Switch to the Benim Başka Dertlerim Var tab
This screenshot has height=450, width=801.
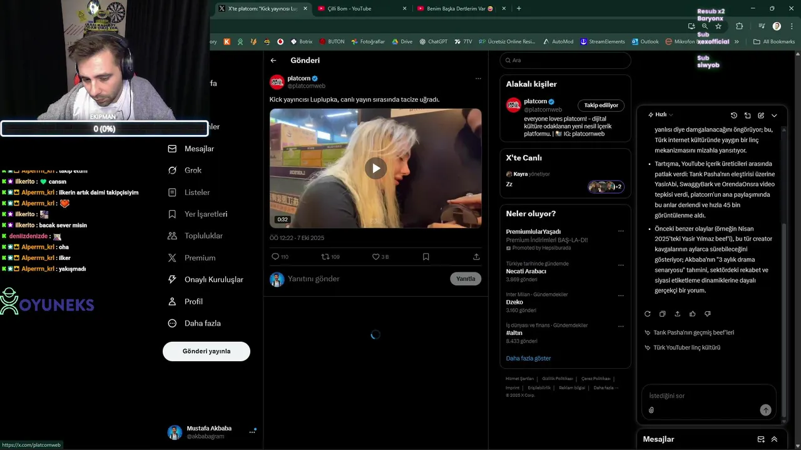pos(461,8)
